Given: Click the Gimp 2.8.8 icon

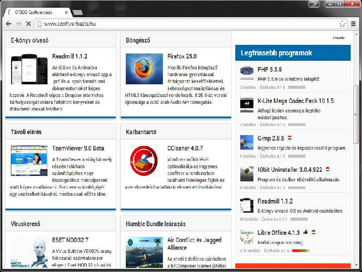Looking at the screenshot, I should [247, 142].
